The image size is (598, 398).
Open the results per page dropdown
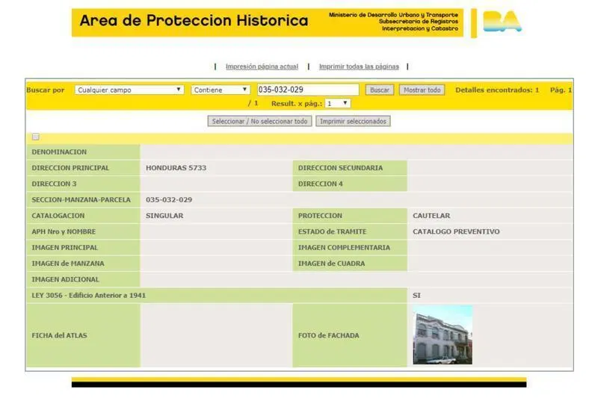(338, 104)
